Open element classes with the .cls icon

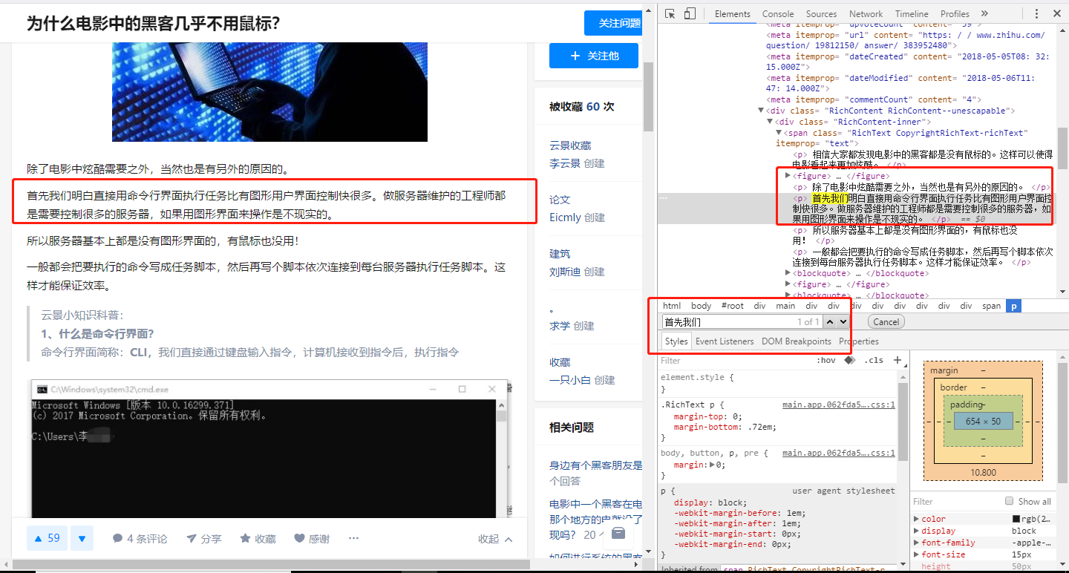[875, 360]
